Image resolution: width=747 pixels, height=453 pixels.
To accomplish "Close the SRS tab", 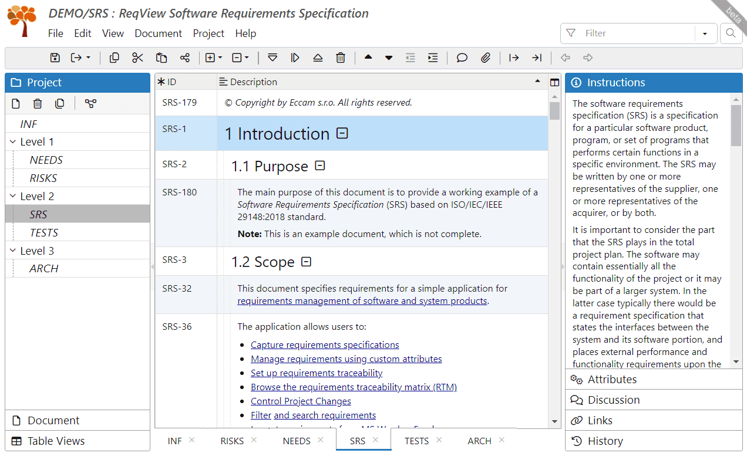I will [376, 440].
